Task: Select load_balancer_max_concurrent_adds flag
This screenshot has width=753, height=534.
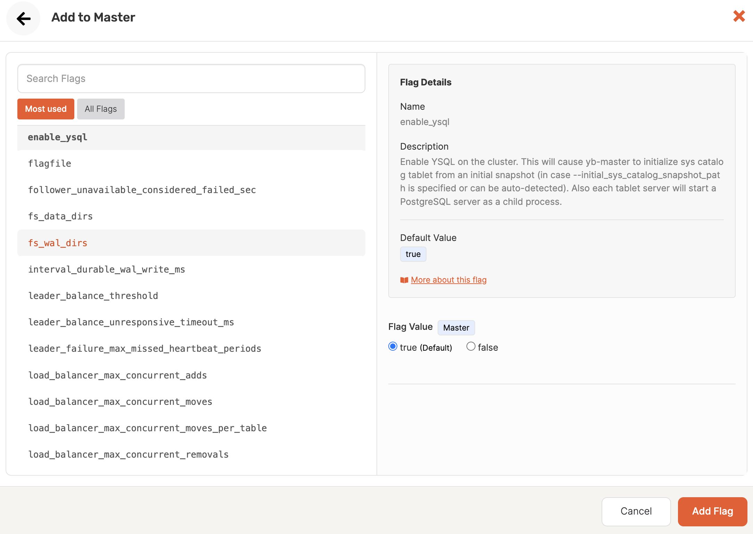Action: [x=117, y=375]
